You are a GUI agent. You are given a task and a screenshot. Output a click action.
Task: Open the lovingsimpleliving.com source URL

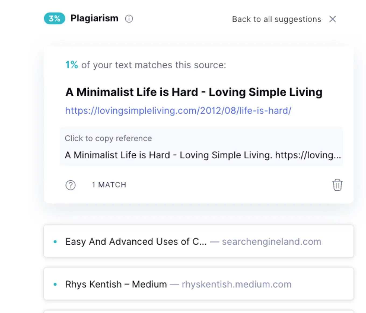tap(178, 111)
